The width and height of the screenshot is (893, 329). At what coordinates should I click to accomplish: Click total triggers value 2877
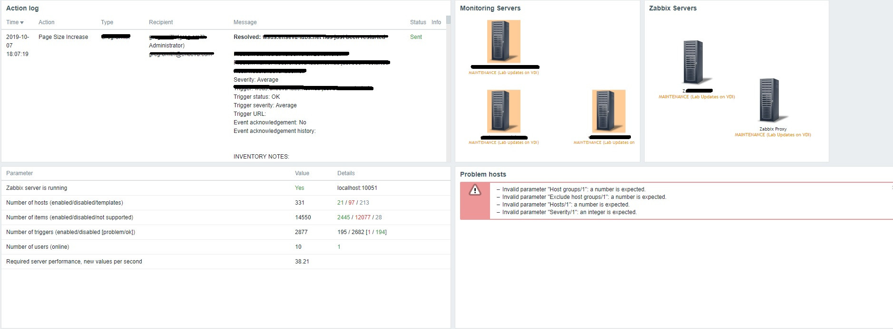point(301,232)
